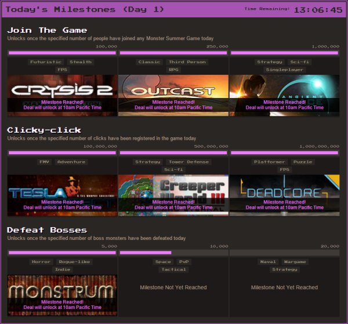This screenshot has width=348, height=324.
Task: Click the Defeat Bosses heading
Action: tap(47, 230)
